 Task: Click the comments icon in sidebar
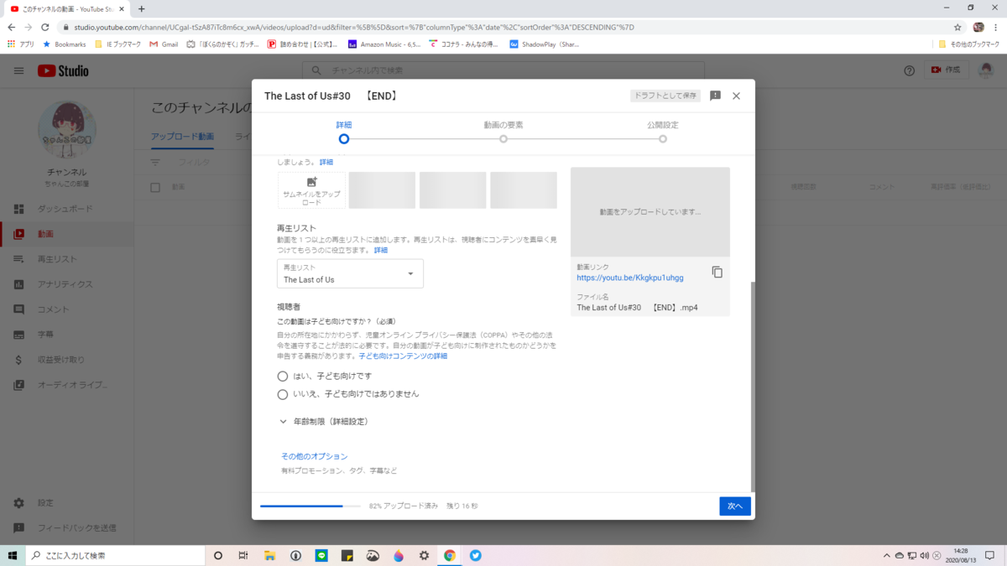pyautogui.click(x=18, y=309)
